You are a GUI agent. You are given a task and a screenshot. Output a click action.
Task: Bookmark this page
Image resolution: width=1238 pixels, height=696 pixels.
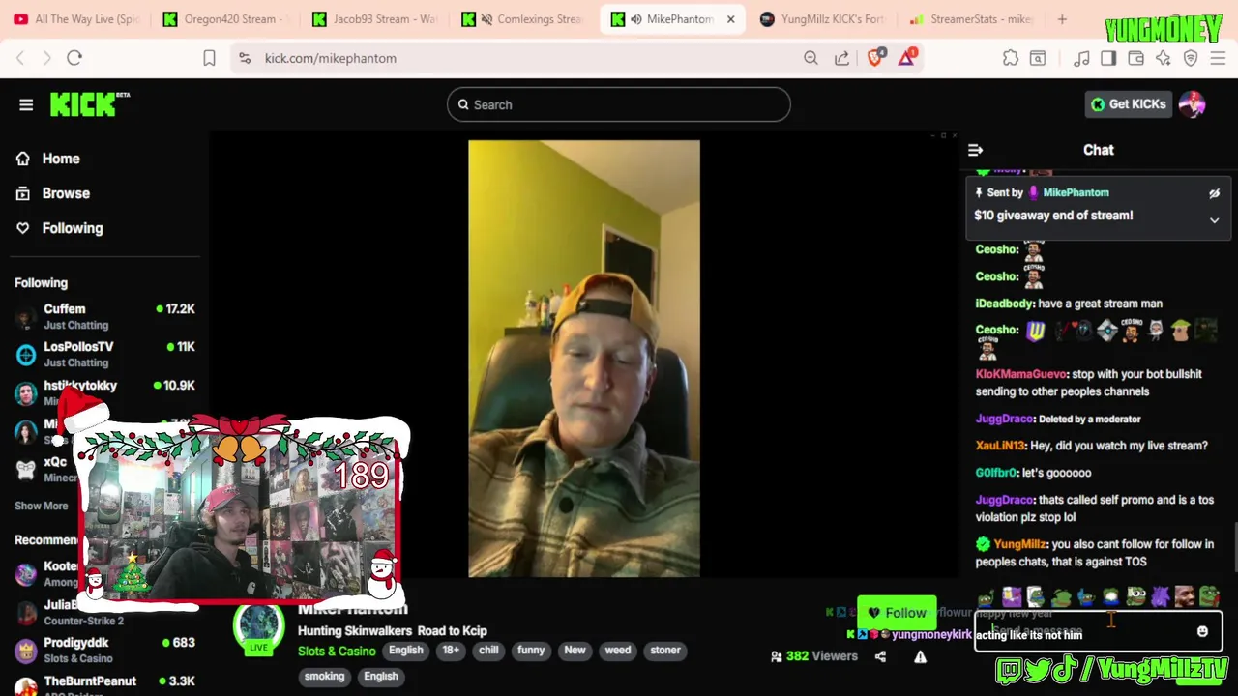[209, 58]
